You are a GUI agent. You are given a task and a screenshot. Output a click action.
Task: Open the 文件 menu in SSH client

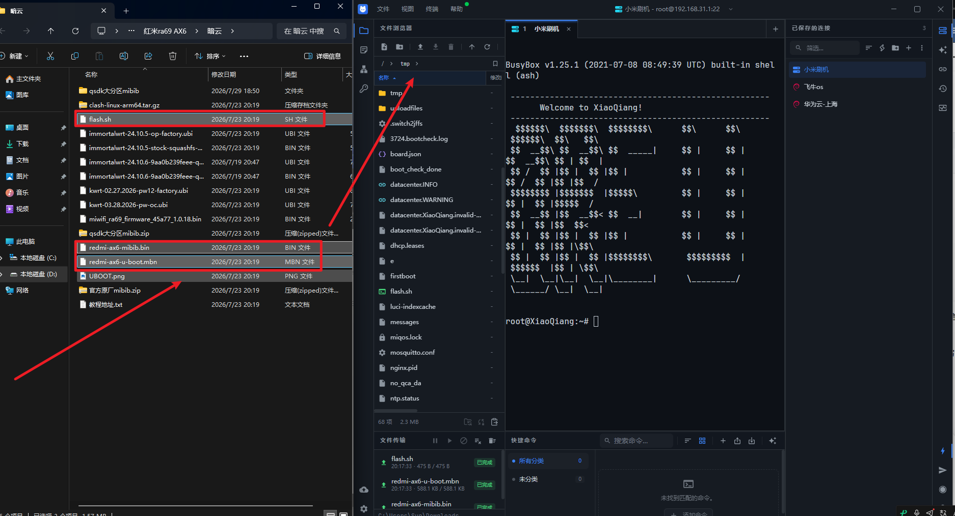pyautogui.click(x=383, y=9)
